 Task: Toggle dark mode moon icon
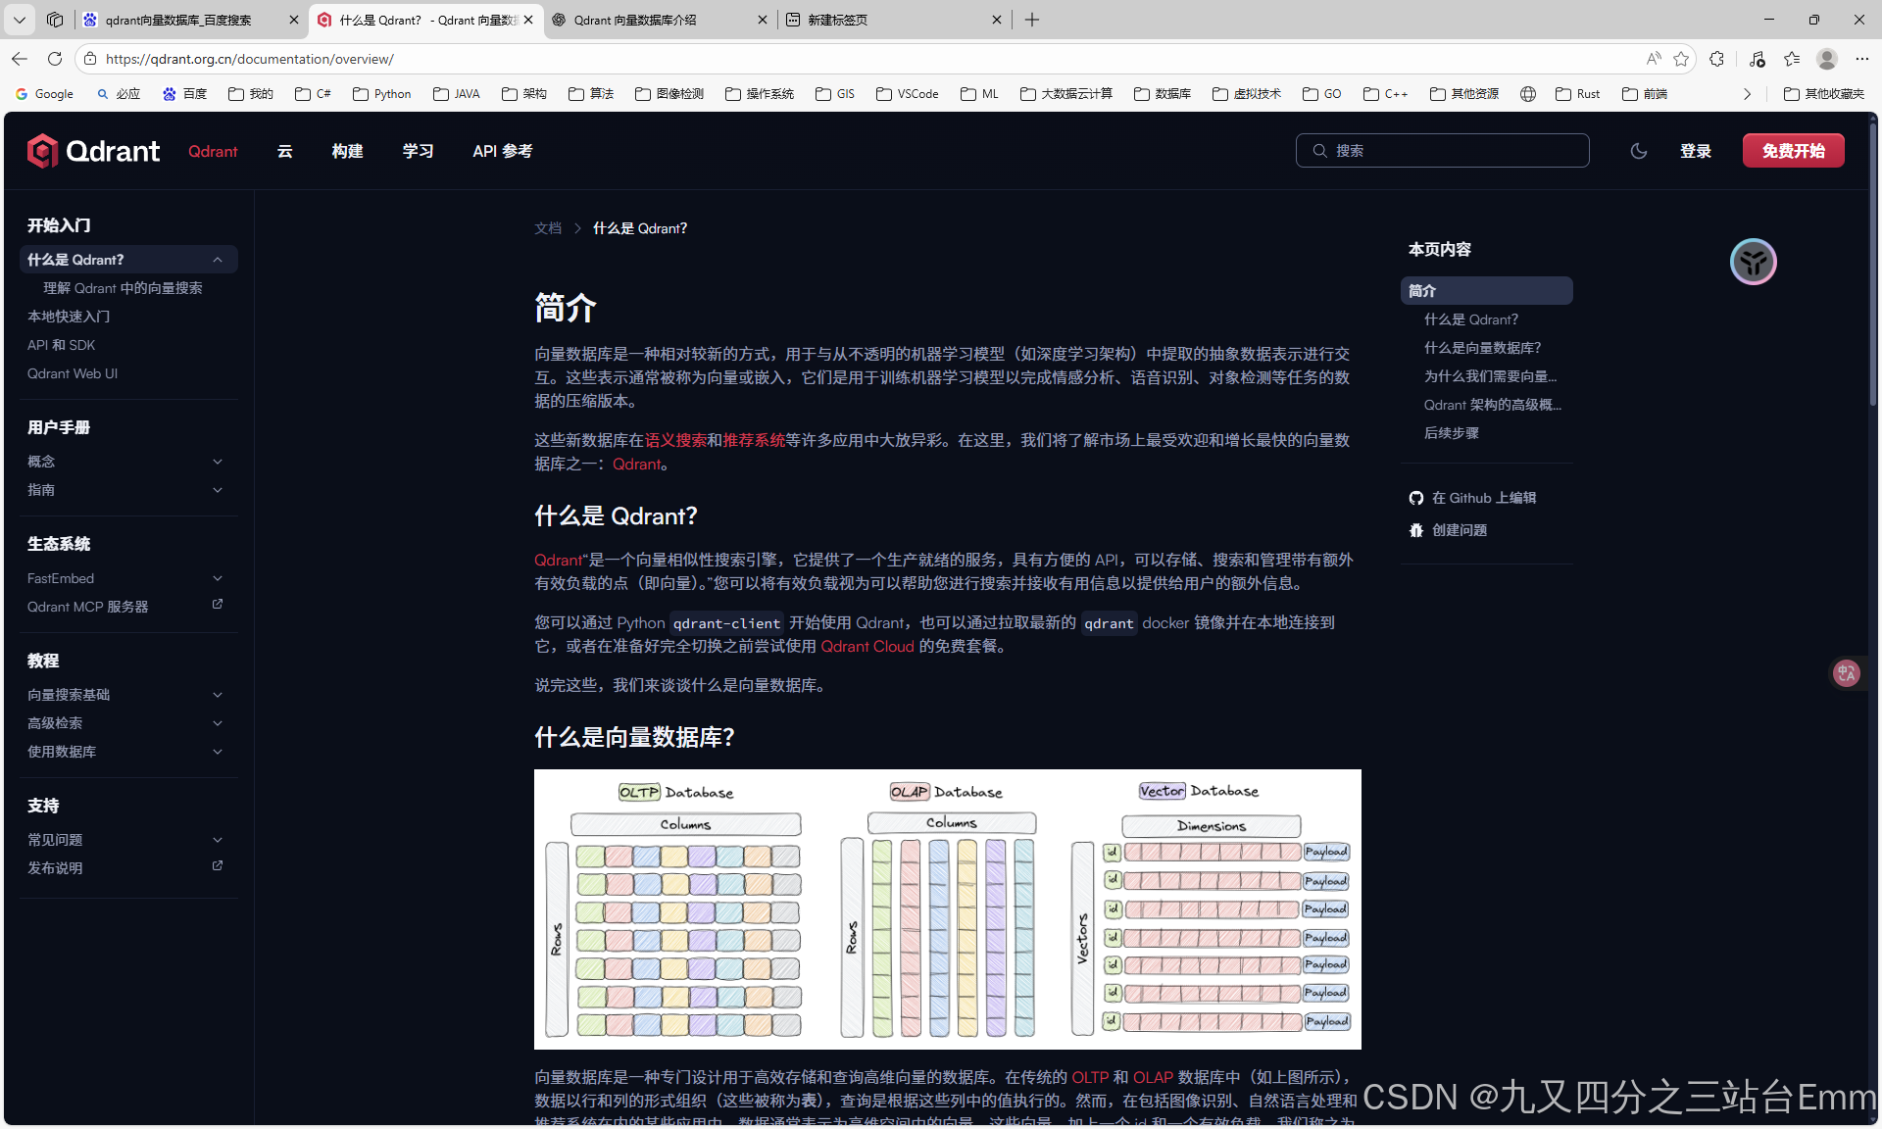(1638, 151)
